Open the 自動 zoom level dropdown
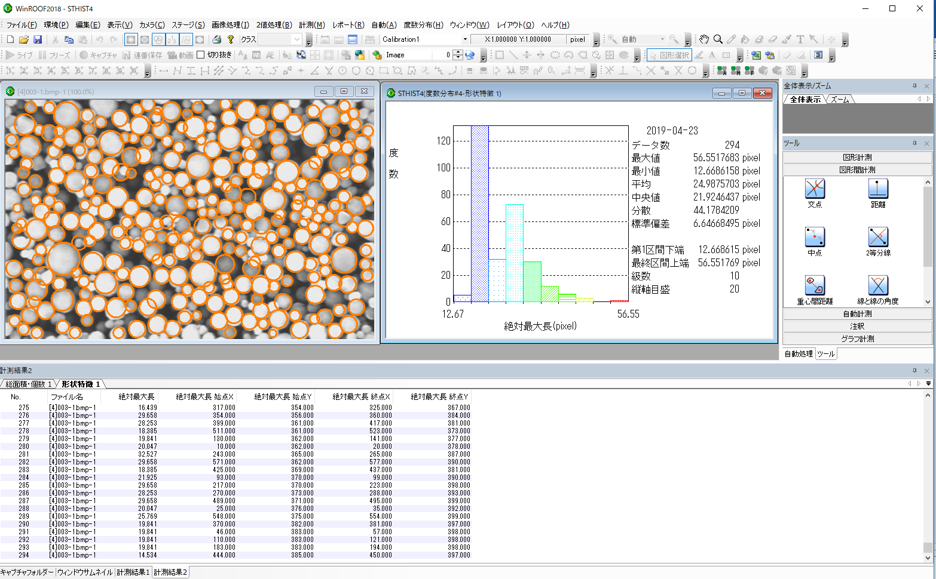 tap(662, 39)
